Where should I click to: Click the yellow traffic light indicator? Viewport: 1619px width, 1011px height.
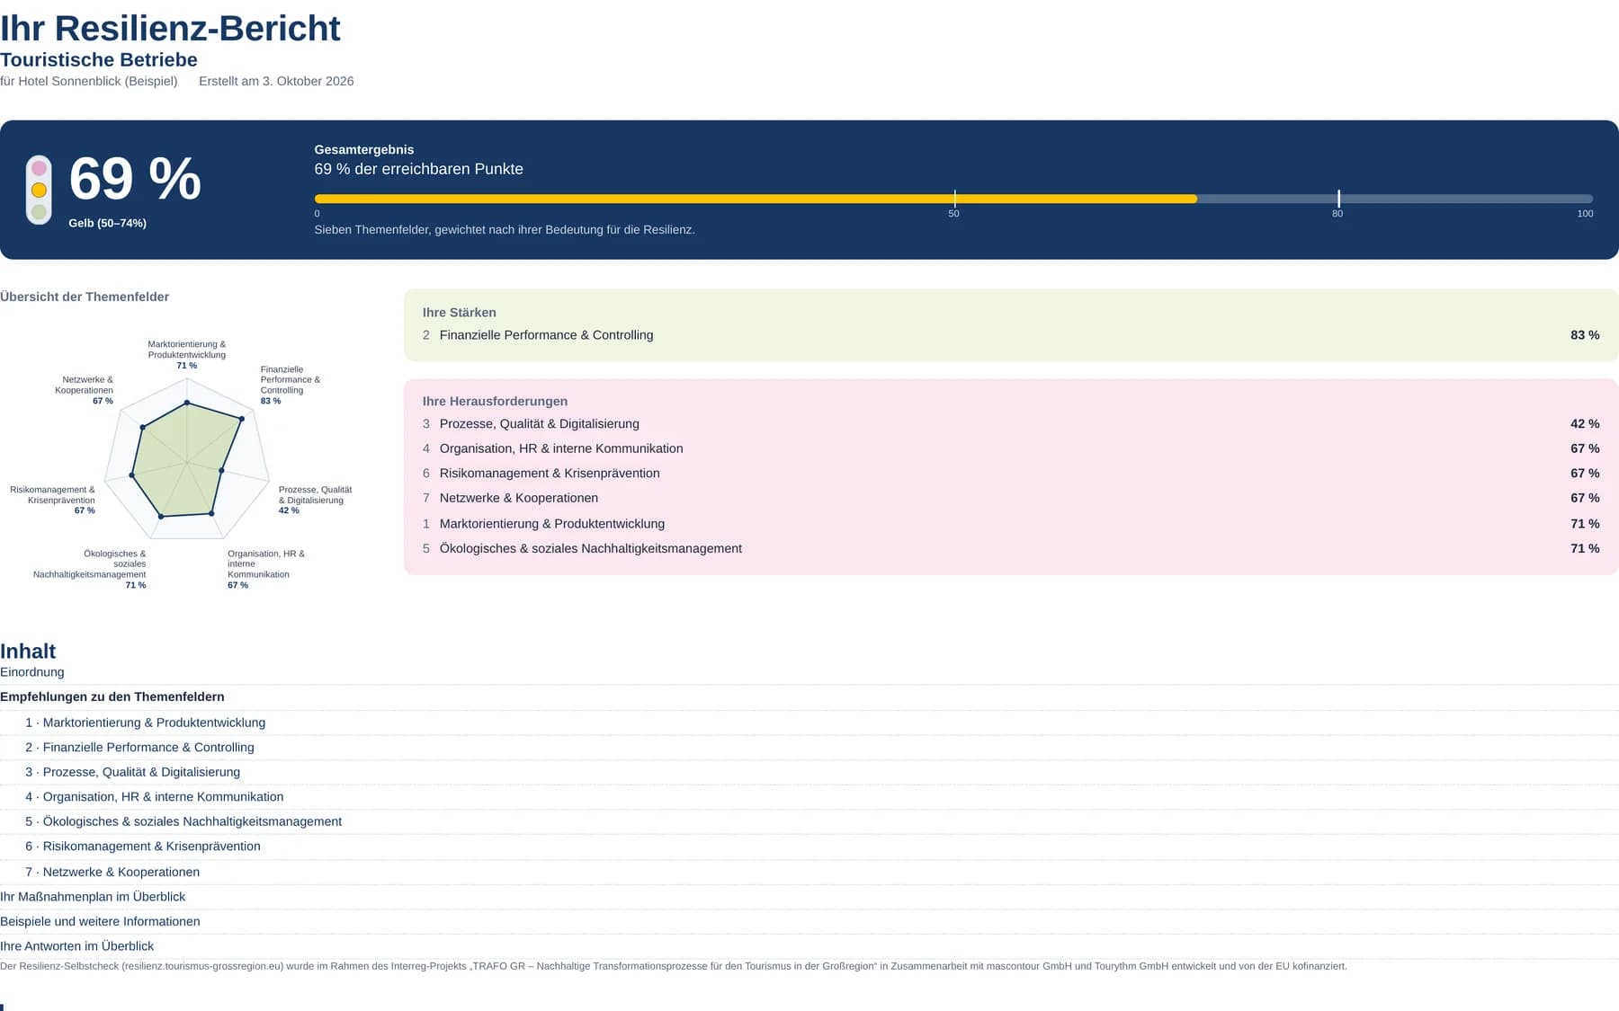point(39,191)
